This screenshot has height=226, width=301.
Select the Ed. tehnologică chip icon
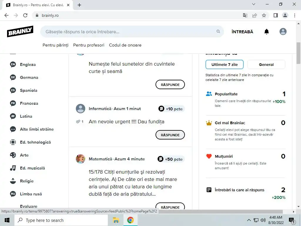tap(13, 142)
